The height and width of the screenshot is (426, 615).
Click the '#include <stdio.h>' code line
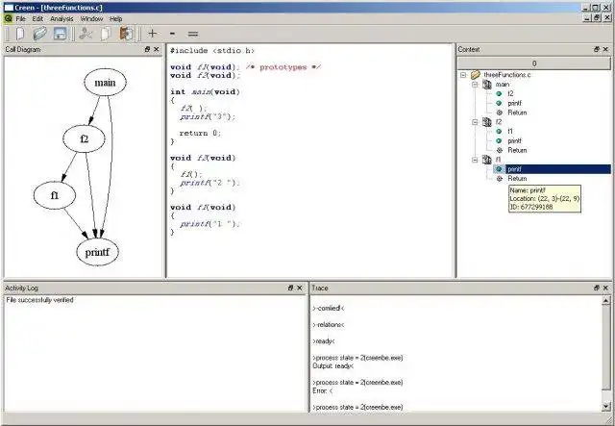[212, 51]
